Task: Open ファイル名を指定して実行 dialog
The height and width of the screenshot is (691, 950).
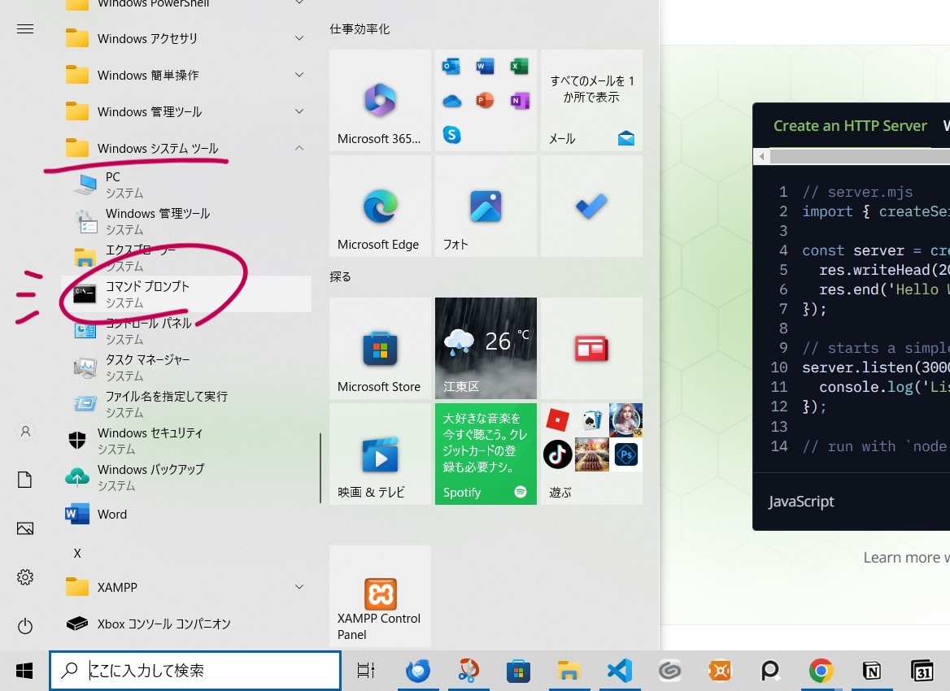Action: point(186,404)
